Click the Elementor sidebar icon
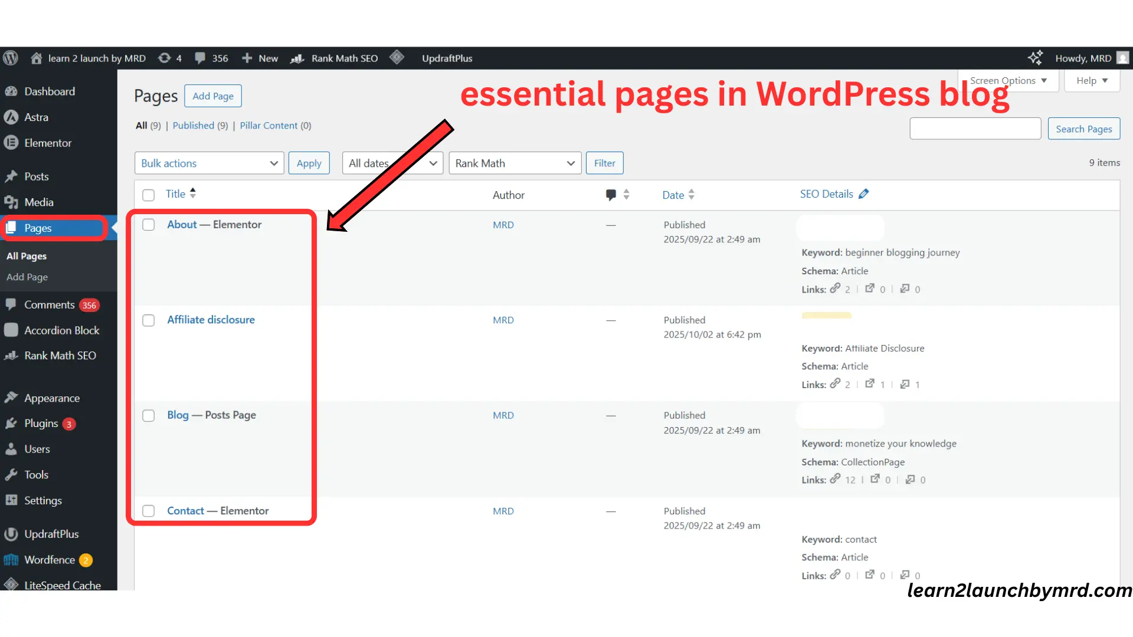 click(11, 143)
